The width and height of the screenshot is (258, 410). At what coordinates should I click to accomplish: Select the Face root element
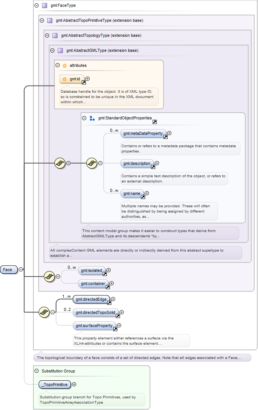click(9, 270)
